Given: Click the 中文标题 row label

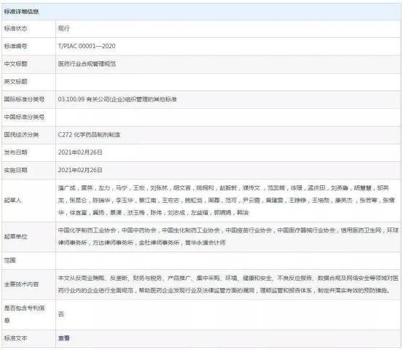Looking at the screenshot, I should tap(16, 63).
